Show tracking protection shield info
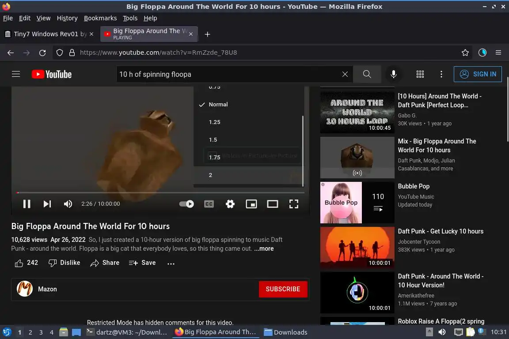Viewport: 509px width, 339px height. (x=59, y=53)
